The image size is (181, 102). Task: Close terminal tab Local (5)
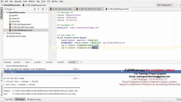pyautogui.click(x=77, y=62)
